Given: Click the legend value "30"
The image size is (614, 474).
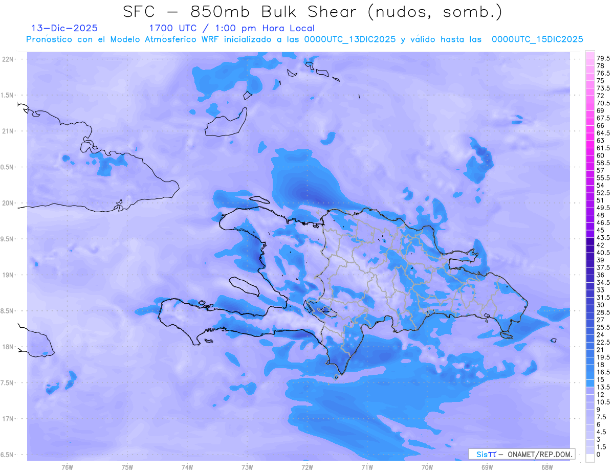Looking at the screenshot, I should [601, 305].
